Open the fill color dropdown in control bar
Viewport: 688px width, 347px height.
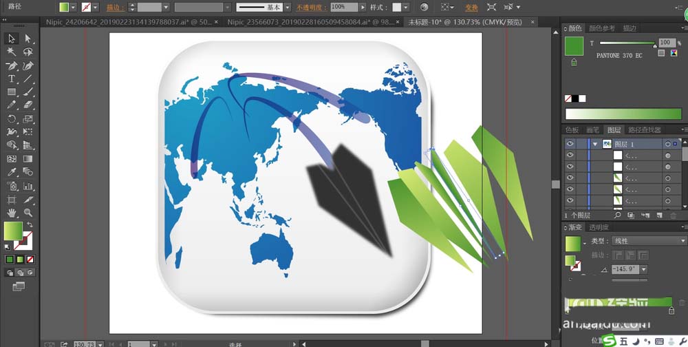(x=73, y=8)
